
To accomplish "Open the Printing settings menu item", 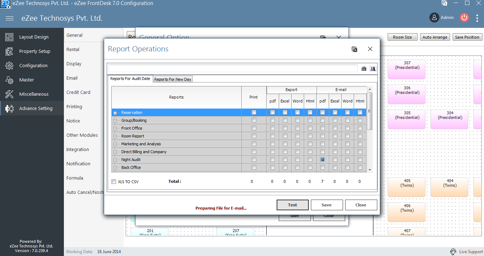I will click(74, 106).
